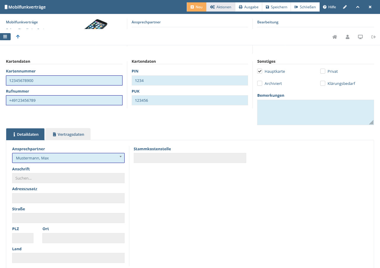Tick the Klärungsbedarf checkbox
The image size is (380, 268).
(x=323, y=83)
